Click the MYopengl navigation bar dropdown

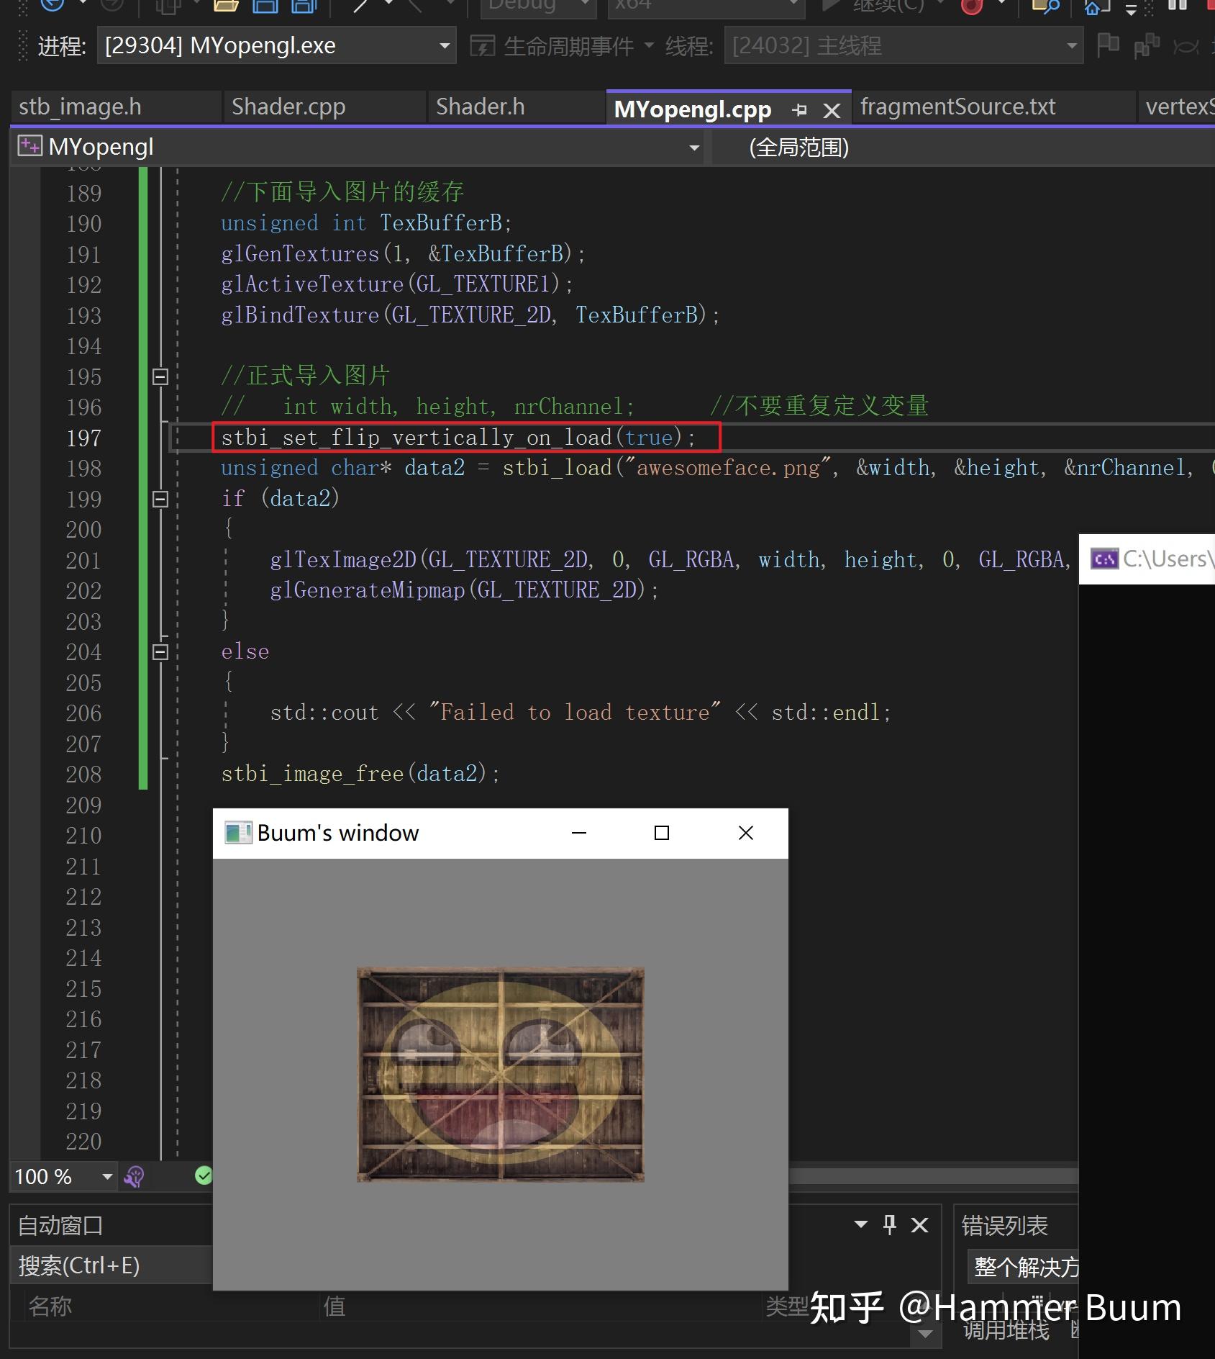[x=693, y=146]
